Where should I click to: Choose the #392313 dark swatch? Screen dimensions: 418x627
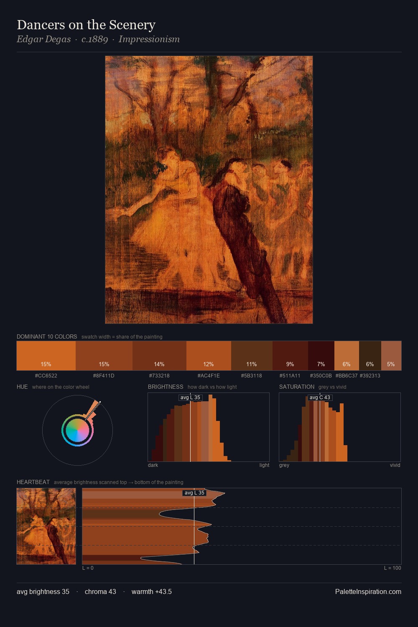tap(370, 356)
